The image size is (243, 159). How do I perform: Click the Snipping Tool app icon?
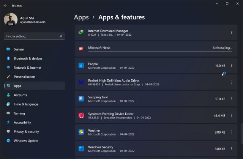point(81,99)
